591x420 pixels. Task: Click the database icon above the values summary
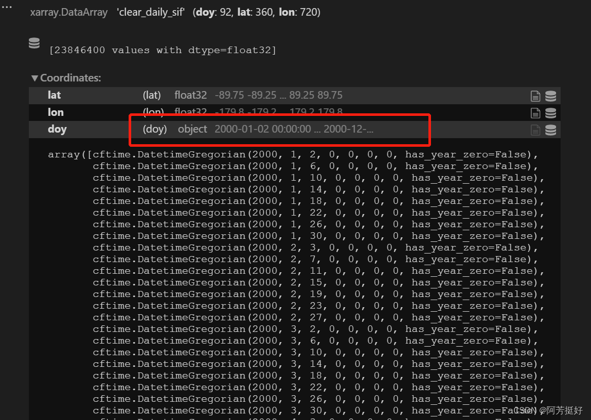point(34,44)
